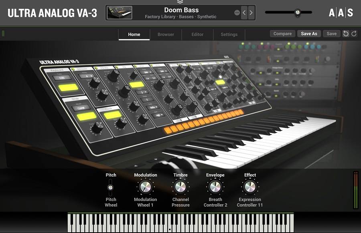Expand the top collapse chevron
The width and height of the screenshot is (361, 233).
pos(180,2)
